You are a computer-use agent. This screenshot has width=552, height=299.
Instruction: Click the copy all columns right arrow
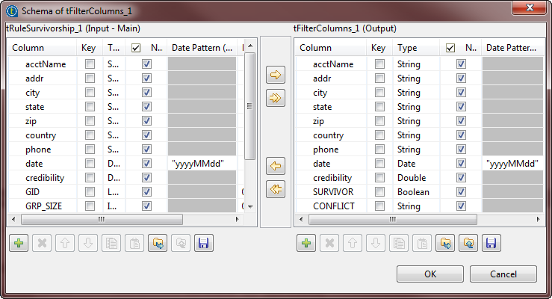click(276, 98)
